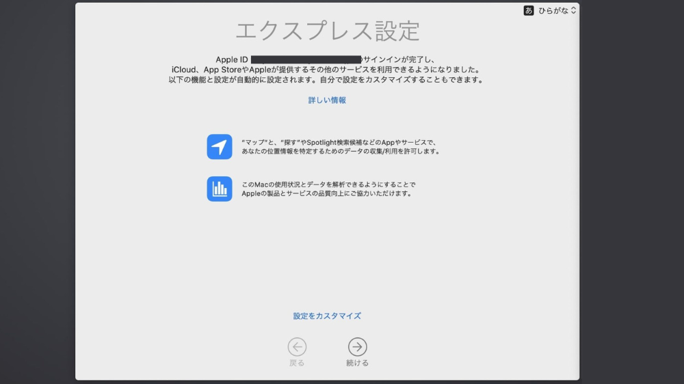The width and height of the screenshot is (684, 384).
Task: Go back with the 戻る arrow button
Action: pos(297,347)
